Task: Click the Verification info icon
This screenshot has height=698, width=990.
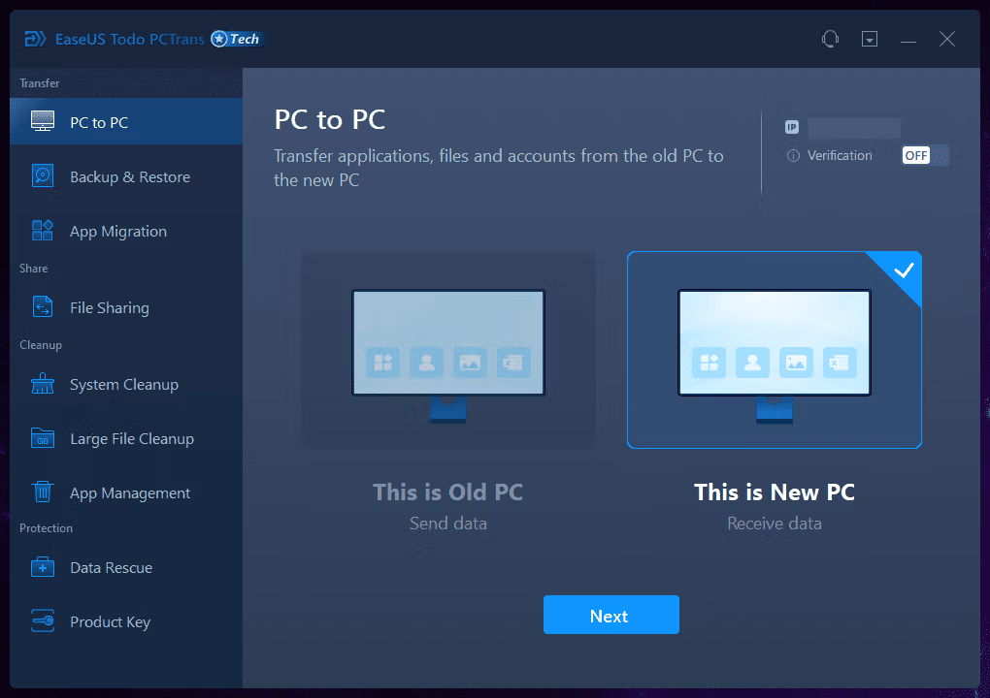Action: pyautogui.click(x=793, y=156)
